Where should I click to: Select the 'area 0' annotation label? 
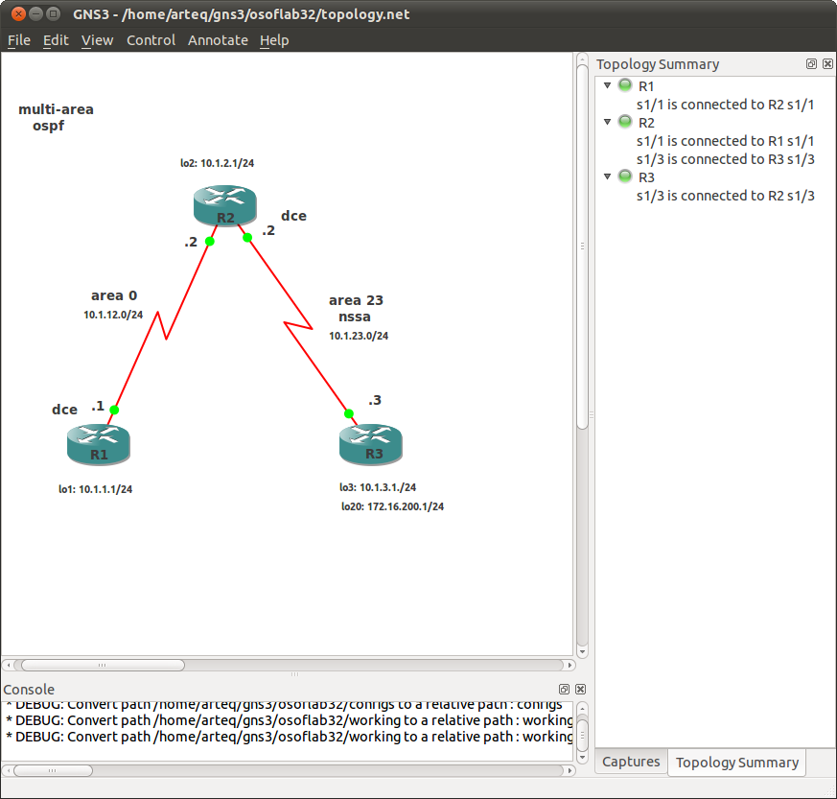tap(114, 295)
